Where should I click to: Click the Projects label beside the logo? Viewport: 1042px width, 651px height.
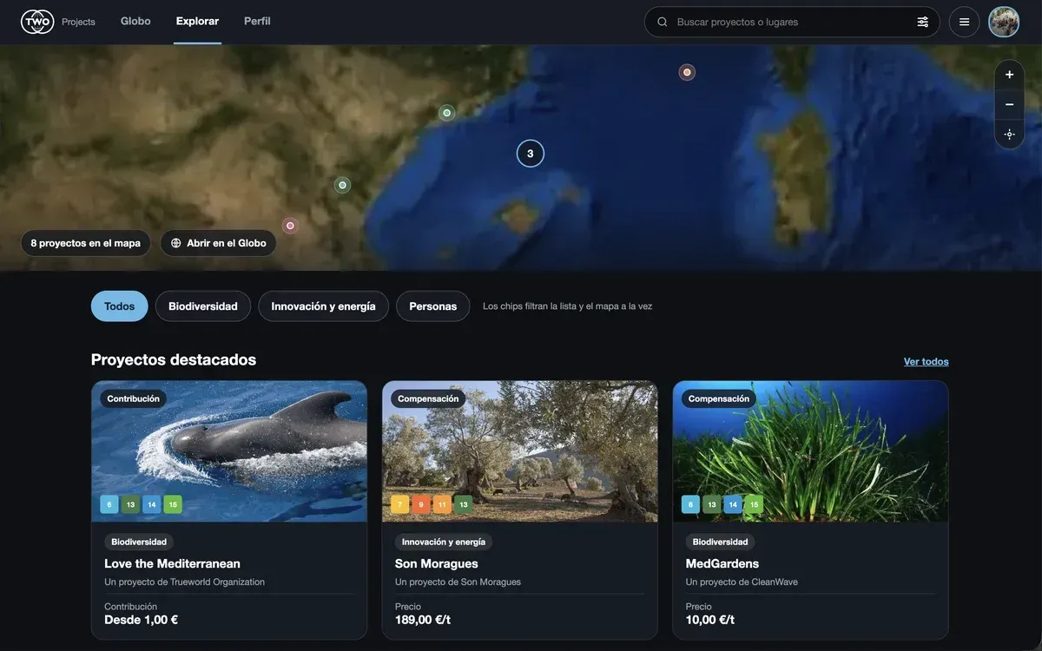79,22
